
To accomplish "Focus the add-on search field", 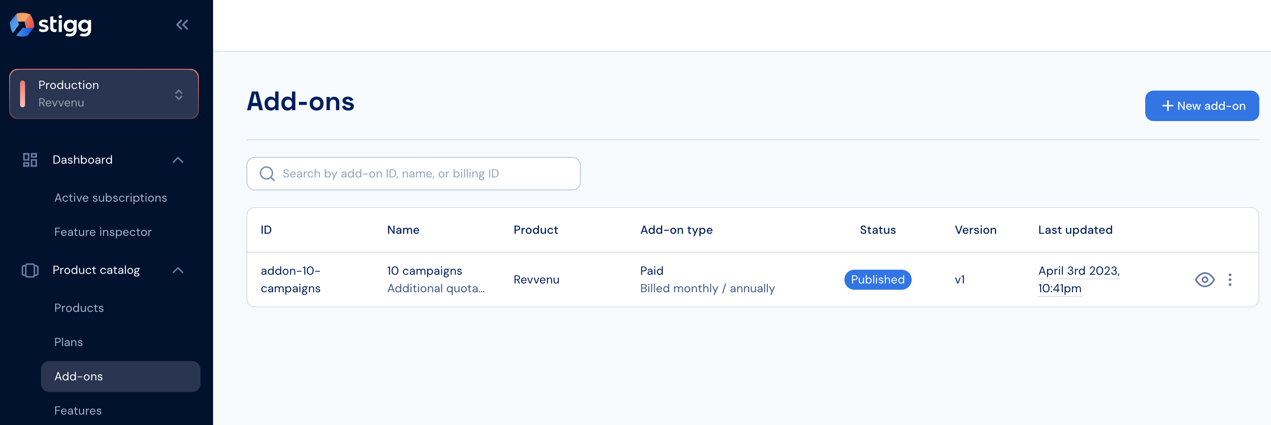I will [x=414, y=174].
